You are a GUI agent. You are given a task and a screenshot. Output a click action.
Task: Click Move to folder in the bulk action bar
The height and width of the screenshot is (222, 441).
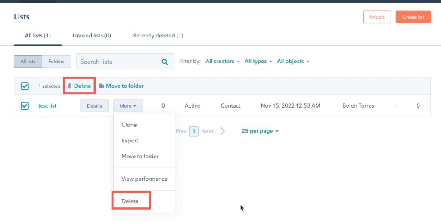[121, 86]
